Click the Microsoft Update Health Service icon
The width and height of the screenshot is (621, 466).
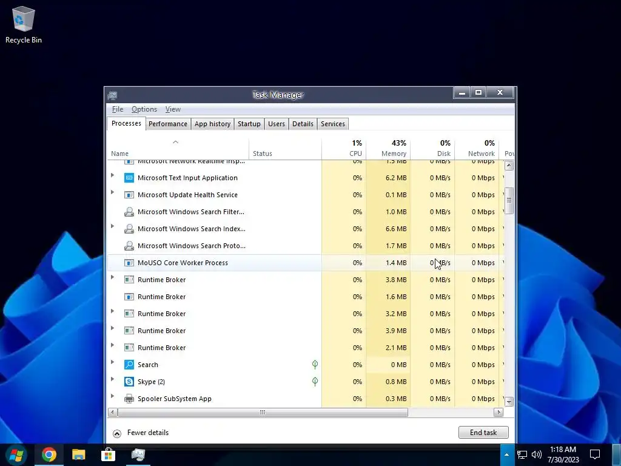129,195
